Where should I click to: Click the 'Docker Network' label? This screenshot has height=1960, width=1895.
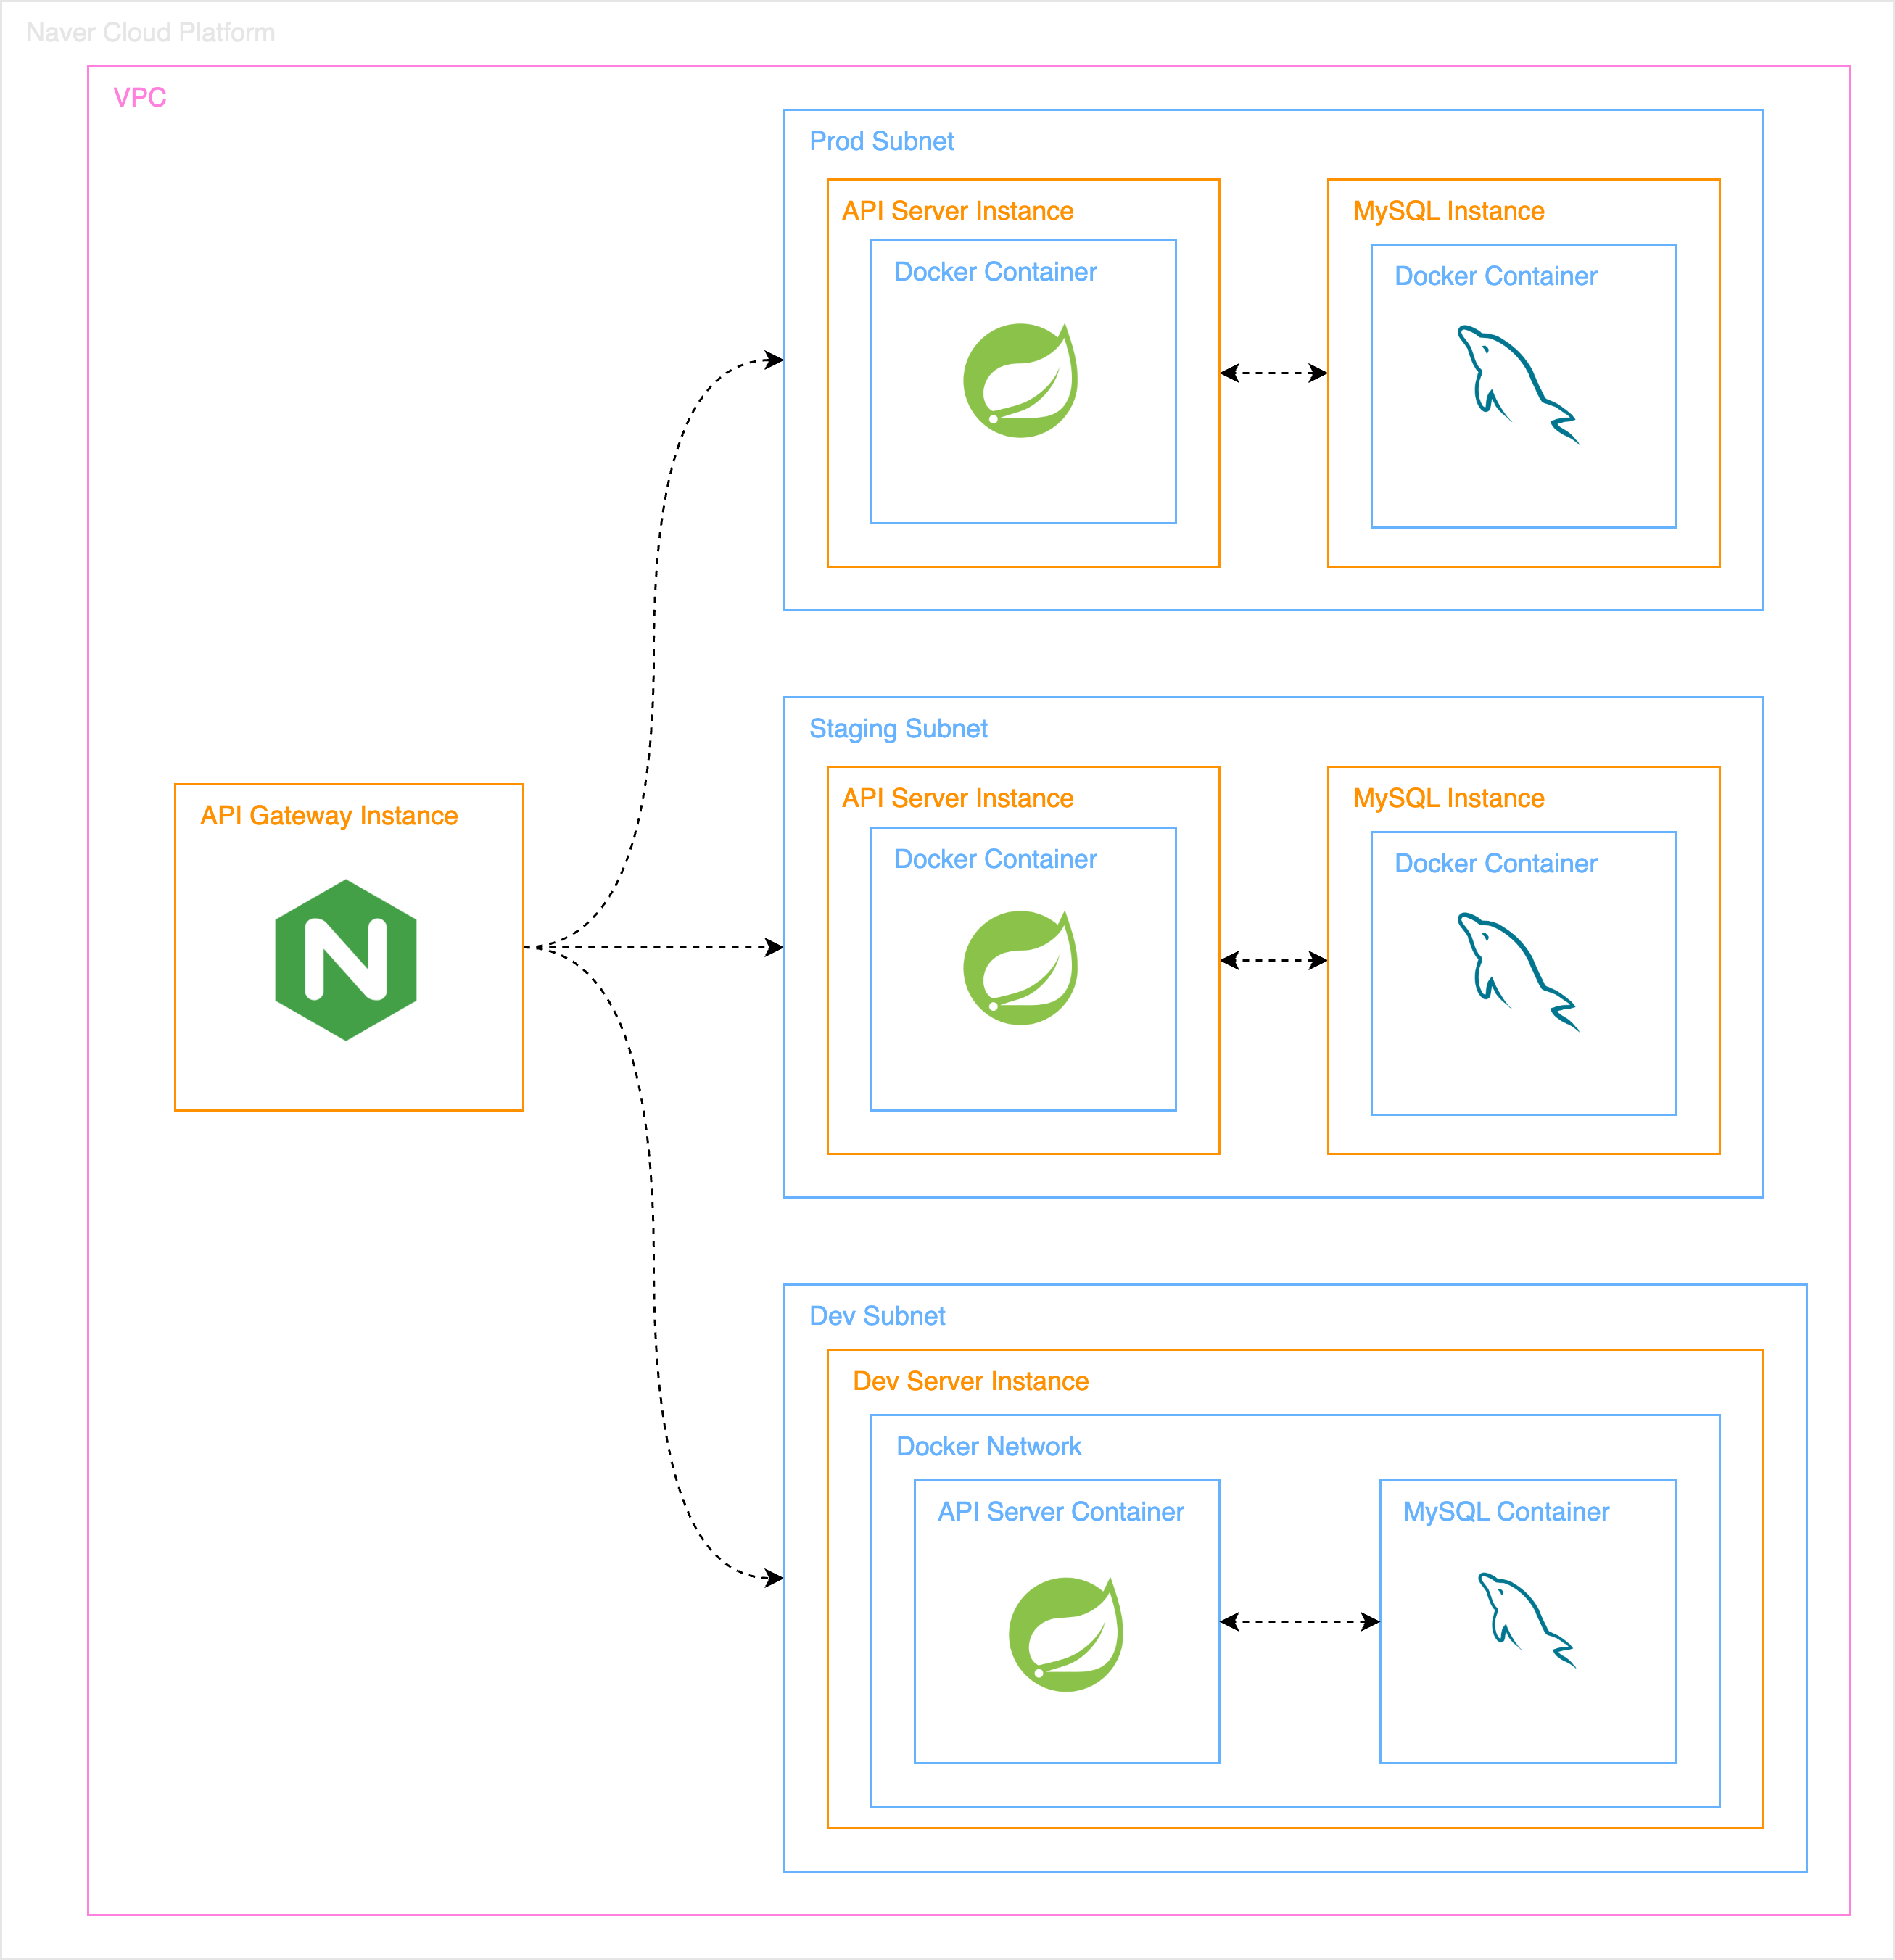[988, 1446]
